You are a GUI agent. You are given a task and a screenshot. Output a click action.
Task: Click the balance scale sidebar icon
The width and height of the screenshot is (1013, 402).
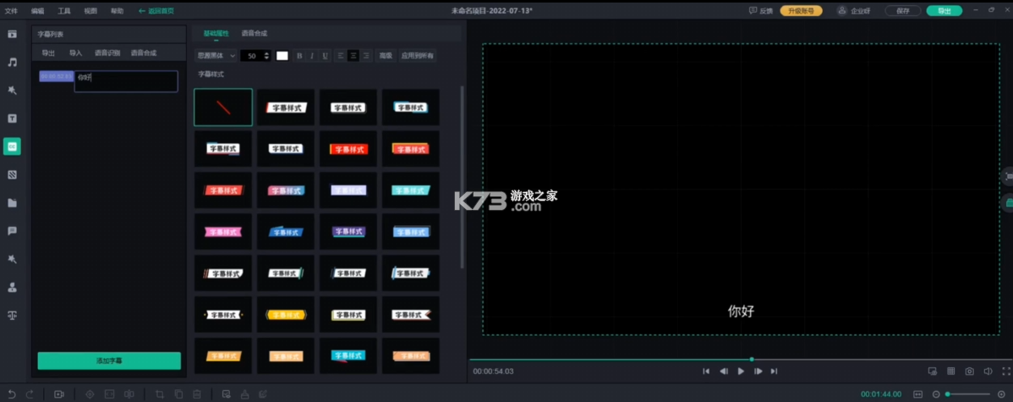(x=13, y=316)
